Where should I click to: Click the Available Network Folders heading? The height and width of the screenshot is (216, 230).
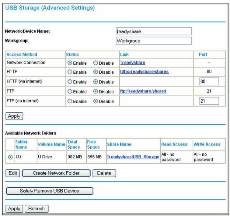coord(31,133)
